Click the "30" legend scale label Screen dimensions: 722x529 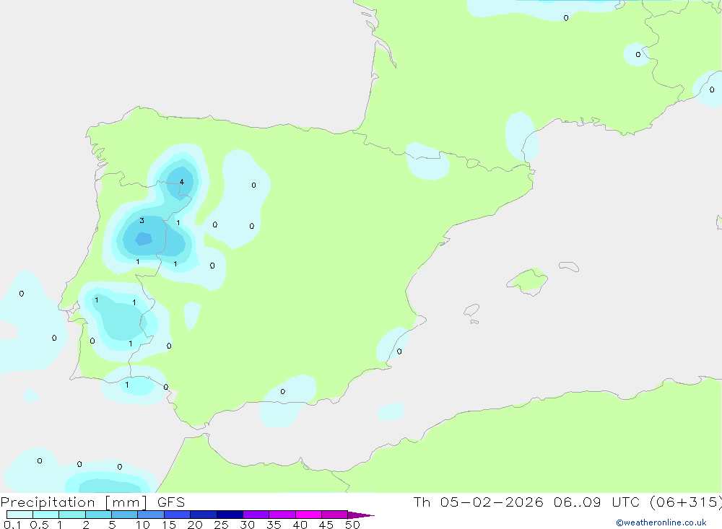pos(248,525)
